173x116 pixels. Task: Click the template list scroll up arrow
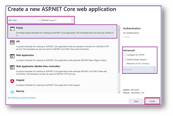119,26
